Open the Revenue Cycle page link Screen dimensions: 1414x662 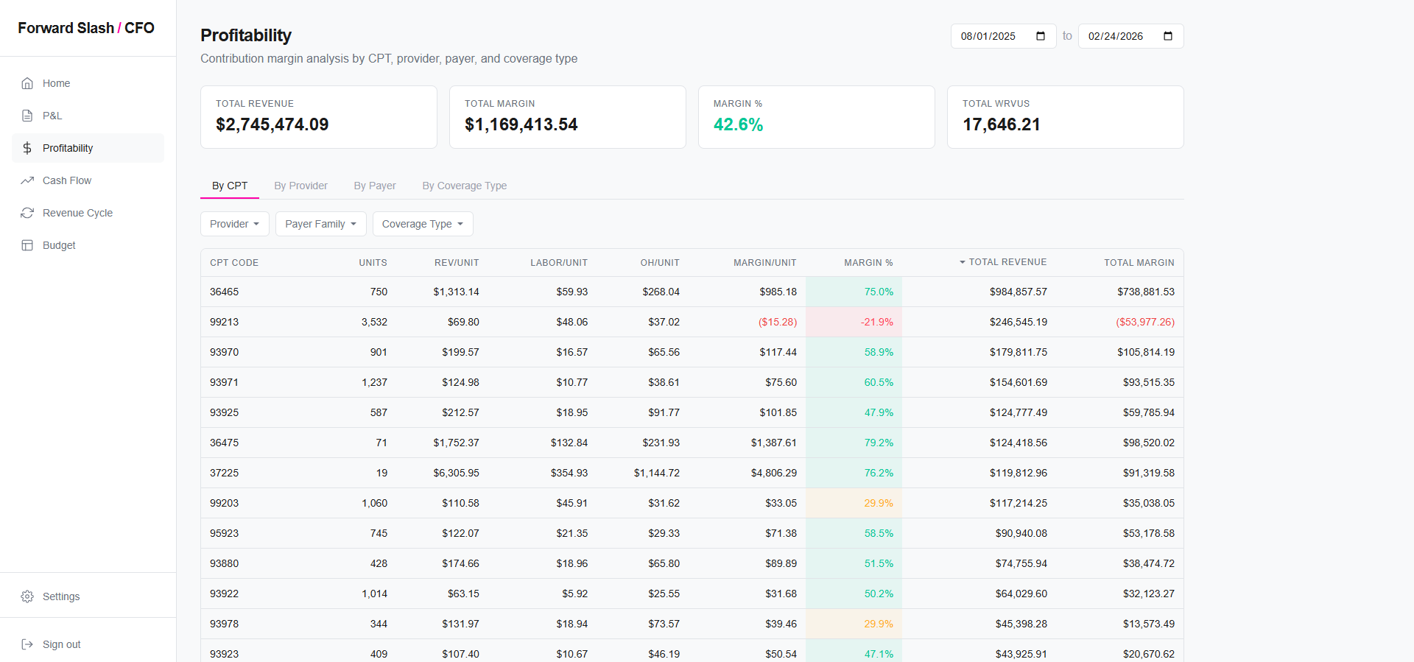(x=88, y=213)
